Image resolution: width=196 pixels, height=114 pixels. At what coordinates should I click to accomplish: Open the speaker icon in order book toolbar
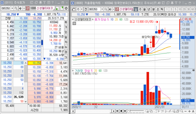click(21, 8)
